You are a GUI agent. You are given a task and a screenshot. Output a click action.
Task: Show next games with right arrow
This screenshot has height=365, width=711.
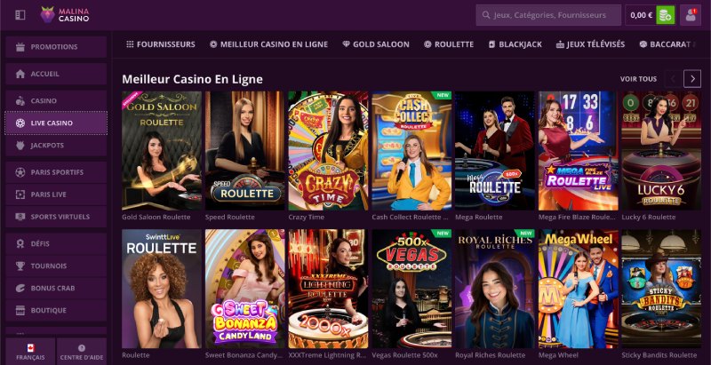tap(692, 79)
